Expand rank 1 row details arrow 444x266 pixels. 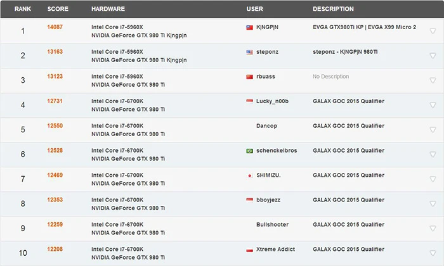click(x=433, y=31)
